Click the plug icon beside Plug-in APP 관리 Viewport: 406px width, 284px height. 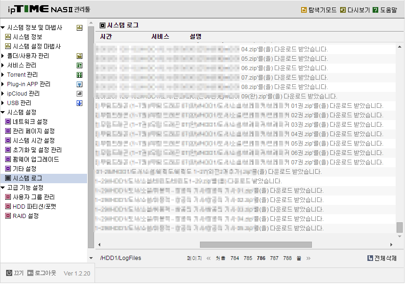(80, 84)
